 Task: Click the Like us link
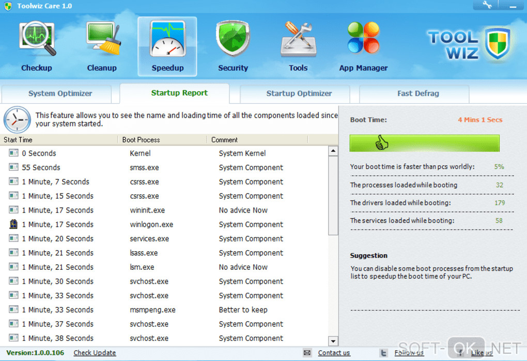[482, 353]
